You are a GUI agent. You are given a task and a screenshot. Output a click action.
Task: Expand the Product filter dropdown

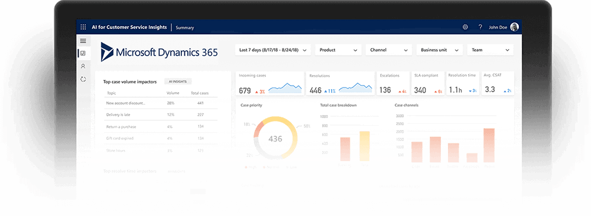[339, 50]
